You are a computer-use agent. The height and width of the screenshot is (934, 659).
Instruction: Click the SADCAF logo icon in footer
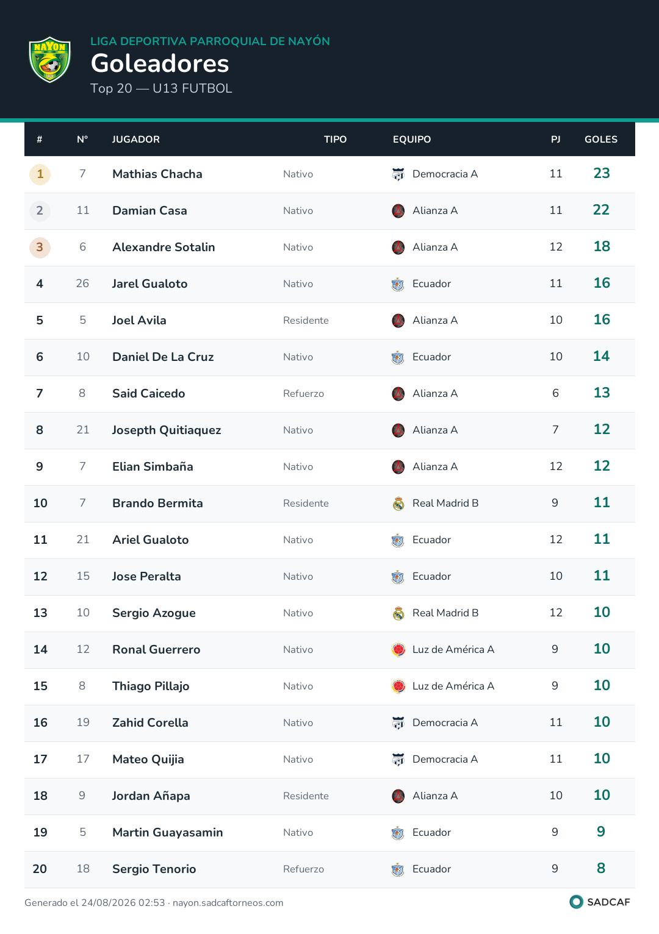pos(576,902)
